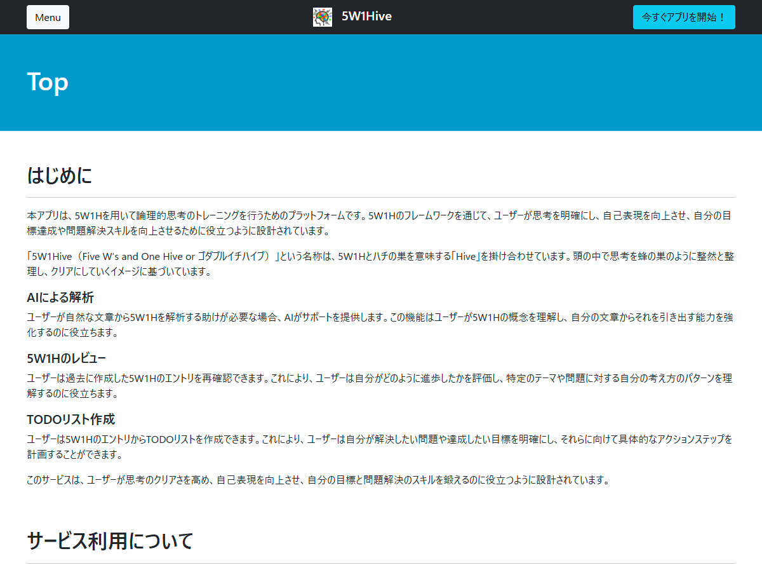Screen dimensions: 762x572
Task: Select the 5W1Hive title to go home
Action: [367, 17]
